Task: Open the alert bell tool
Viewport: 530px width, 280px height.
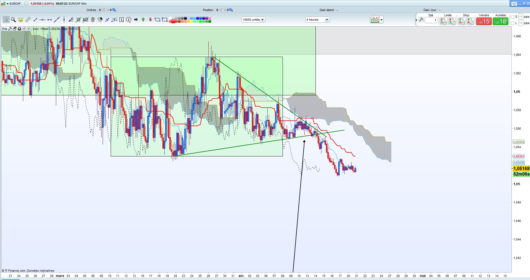Action: [20, 20]
